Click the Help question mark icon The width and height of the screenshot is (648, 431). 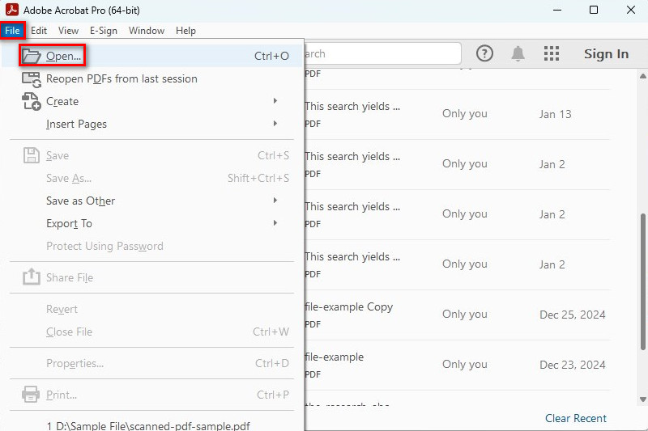[484, 53]
